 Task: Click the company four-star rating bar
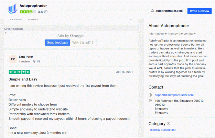tap(28, 12)
